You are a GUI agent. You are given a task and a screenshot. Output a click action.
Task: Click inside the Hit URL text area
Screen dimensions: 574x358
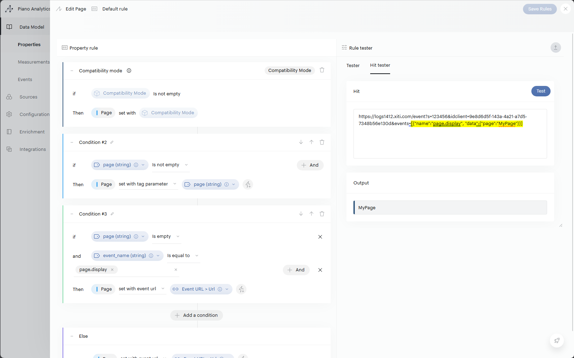[x=450, y=140]
